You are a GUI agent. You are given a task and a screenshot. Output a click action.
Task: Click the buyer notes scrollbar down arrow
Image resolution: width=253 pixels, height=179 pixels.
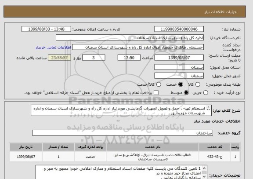[204, 177]
